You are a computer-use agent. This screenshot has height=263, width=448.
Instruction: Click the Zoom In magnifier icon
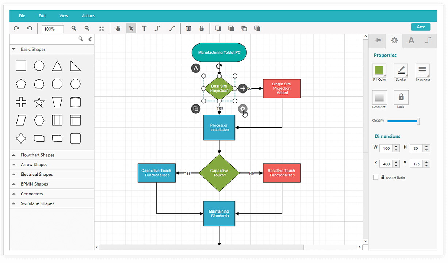pos(74,28)
